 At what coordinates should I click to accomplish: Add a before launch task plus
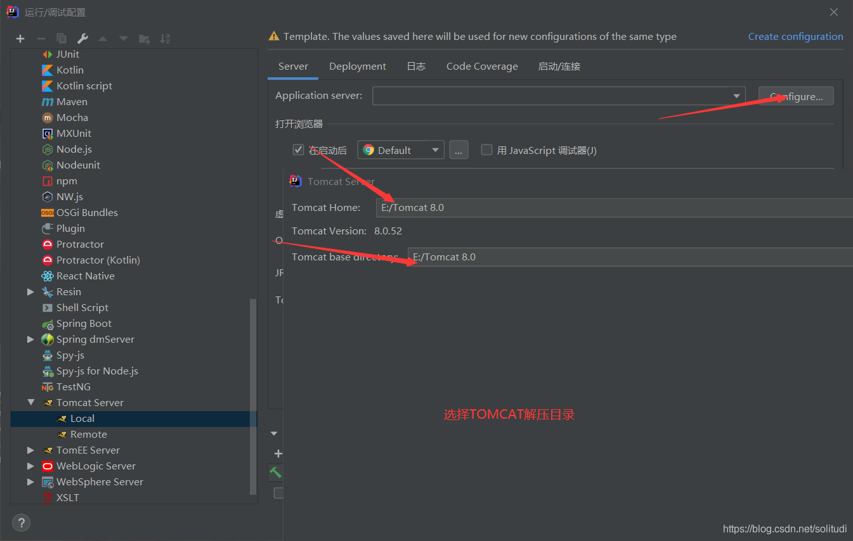(278, 454)
